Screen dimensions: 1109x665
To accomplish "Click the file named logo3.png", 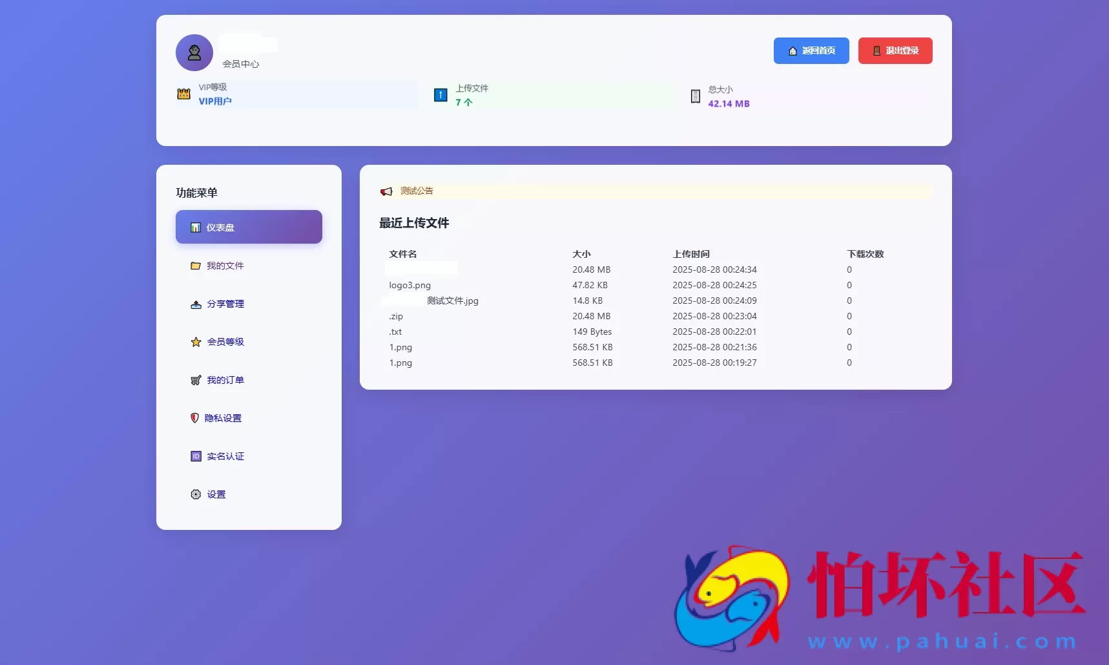I will (x=409, y=285).
